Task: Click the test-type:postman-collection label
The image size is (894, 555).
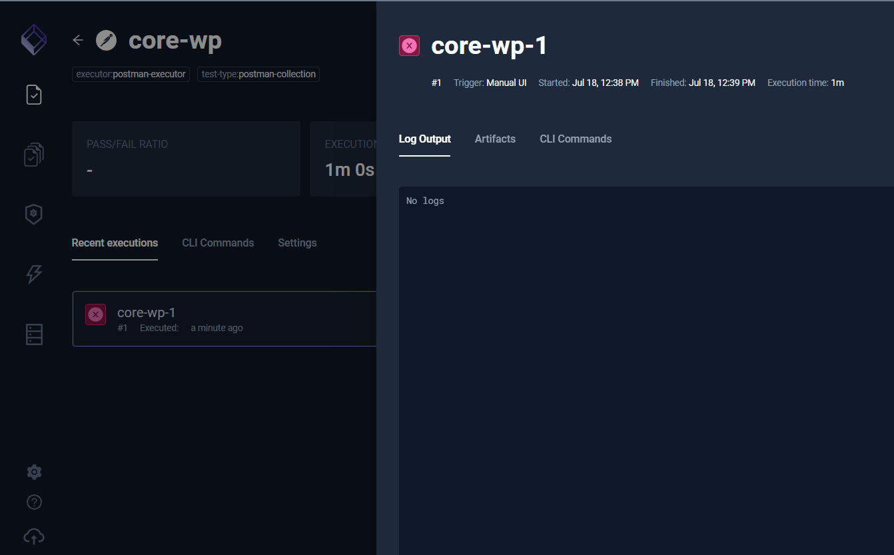Action: coord(258,74)
